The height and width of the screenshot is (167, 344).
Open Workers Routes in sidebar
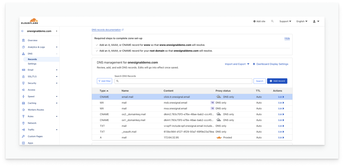click(x=36, y=110)
